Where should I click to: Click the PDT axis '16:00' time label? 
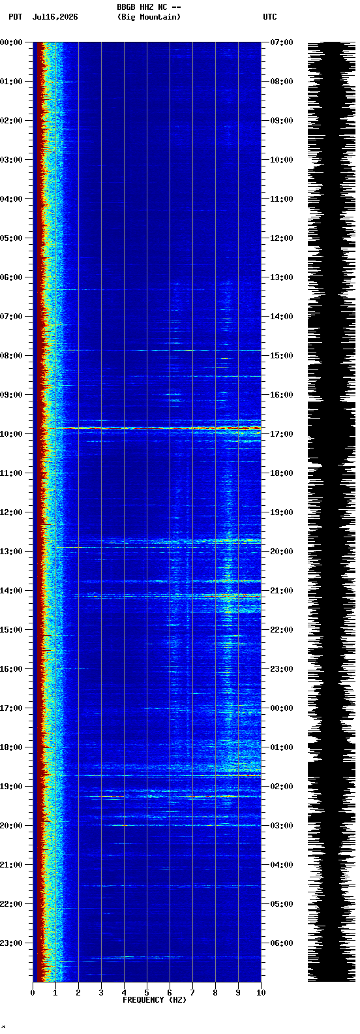click(x=12, y=669)
